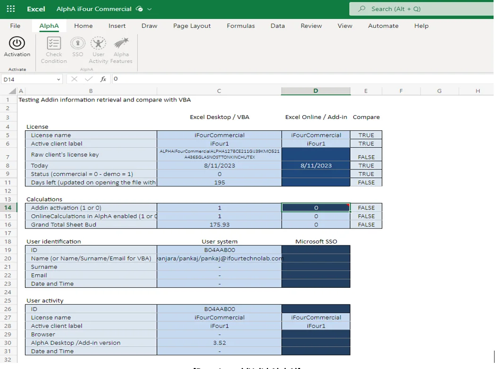Open the app launcher waffle icon
This screenshot has height=369, width=495.
click(11, 9)
